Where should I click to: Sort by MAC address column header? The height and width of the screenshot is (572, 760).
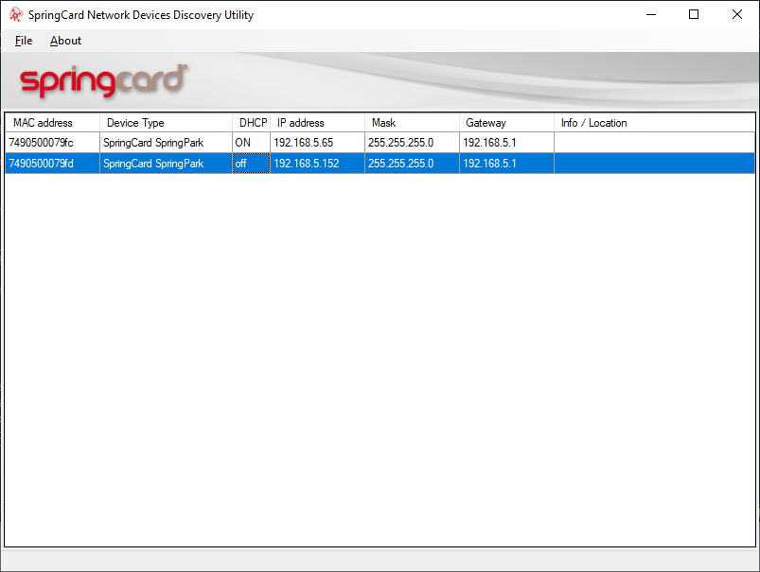tap(52, 123)
